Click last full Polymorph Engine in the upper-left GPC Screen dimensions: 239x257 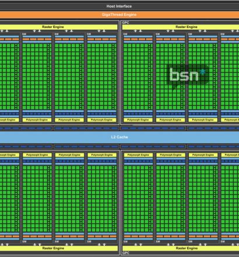(101, 120)
